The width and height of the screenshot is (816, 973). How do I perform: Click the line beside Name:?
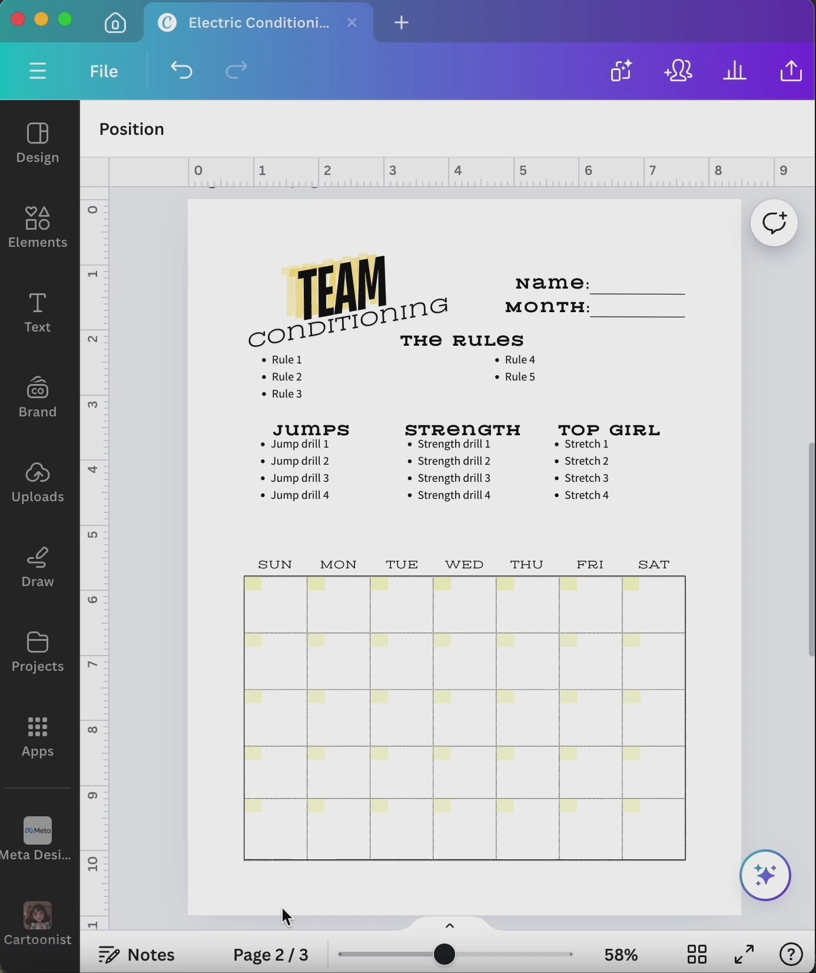coord(638,293)
